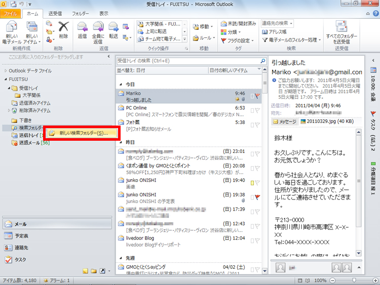Open the notes icon in navigation footer
The image size is (380, 285).
(x=85, y=271)
